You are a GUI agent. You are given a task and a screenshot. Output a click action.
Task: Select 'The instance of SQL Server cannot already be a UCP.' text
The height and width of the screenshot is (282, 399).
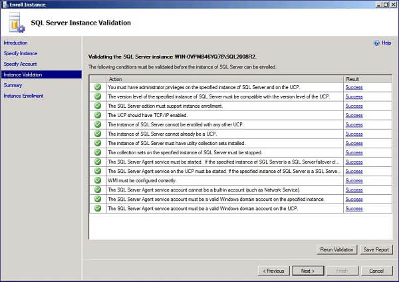point(162,134)
